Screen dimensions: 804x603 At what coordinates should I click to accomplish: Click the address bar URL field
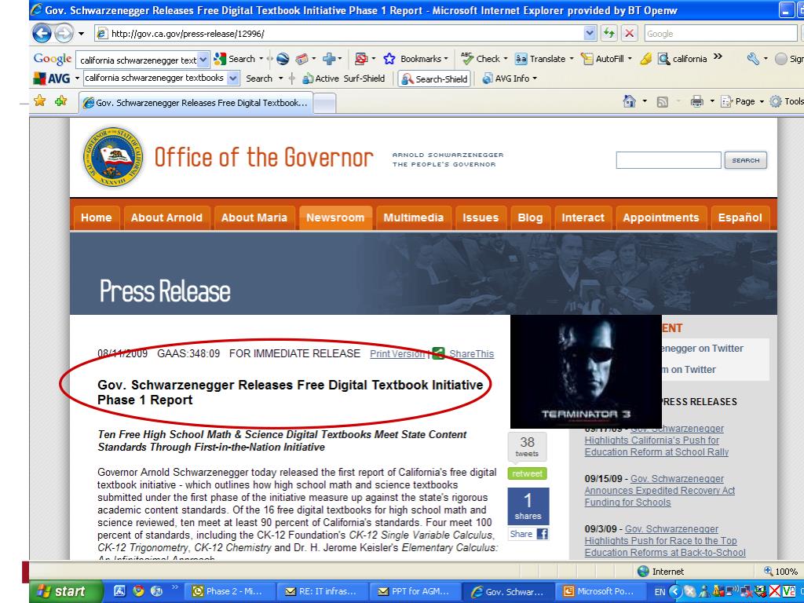339,34
